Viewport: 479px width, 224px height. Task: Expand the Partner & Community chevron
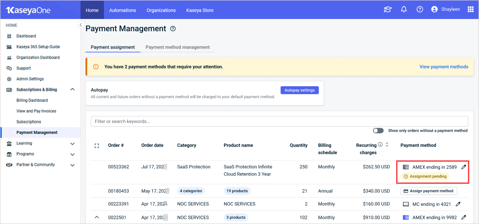tap(72, 165)
